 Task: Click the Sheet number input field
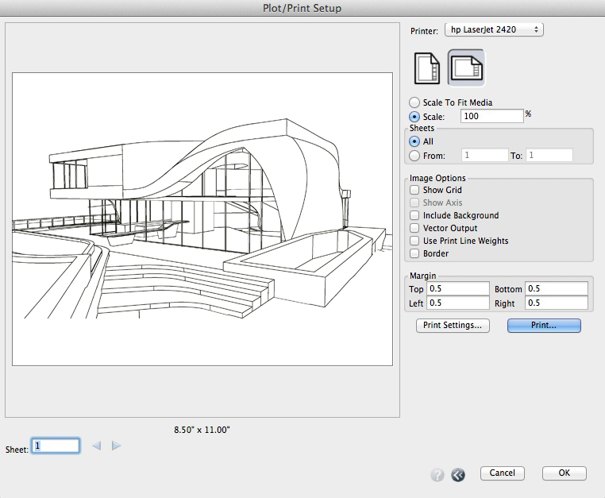56,446
